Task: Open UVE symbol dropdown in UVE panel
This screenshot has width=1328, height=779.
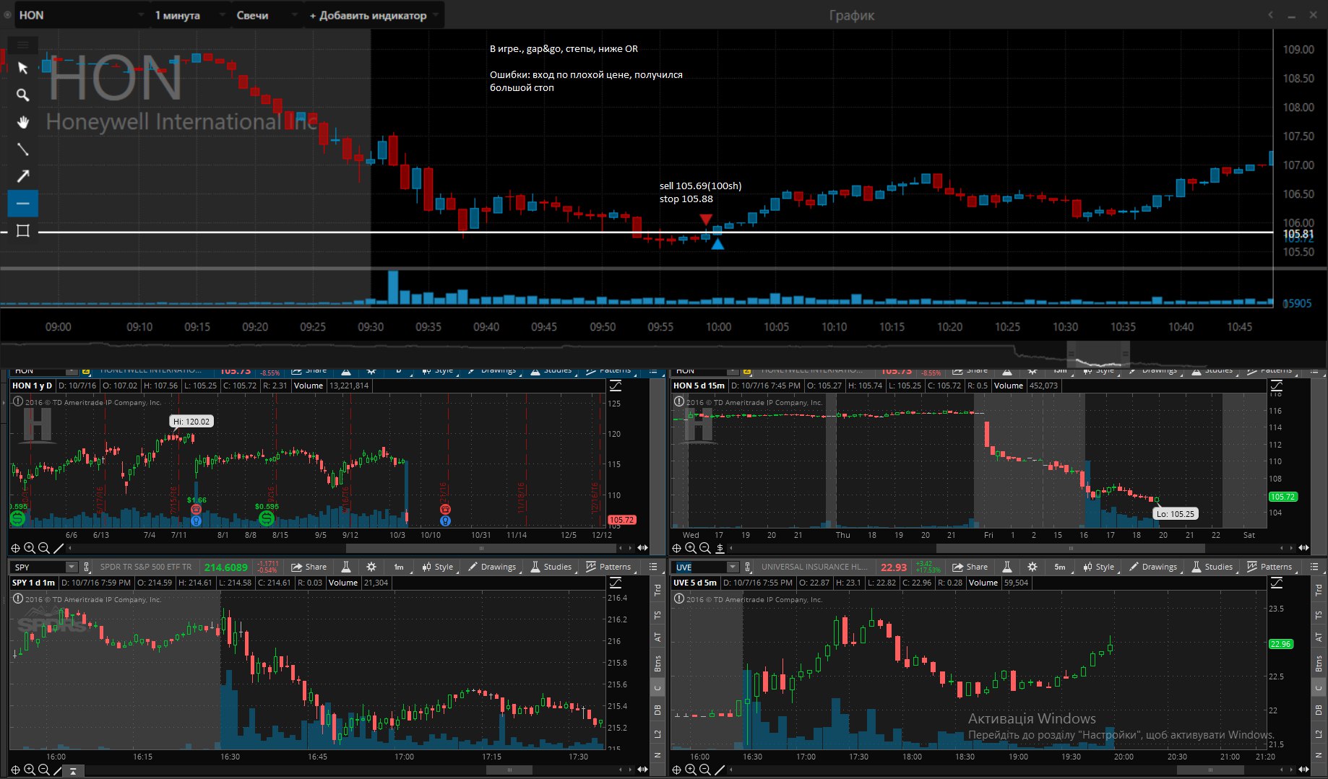Action: [x=732, y=567]
